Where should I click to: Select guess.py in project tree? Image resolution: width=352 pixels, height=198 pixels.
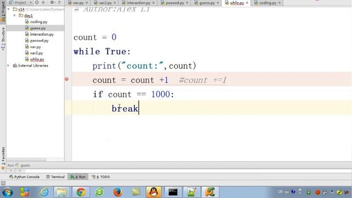pos(38,28)
